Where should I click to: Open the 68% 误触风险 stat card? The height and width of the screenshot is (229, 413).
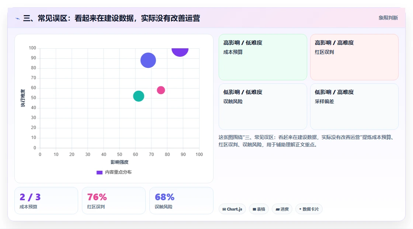[181, 201]
